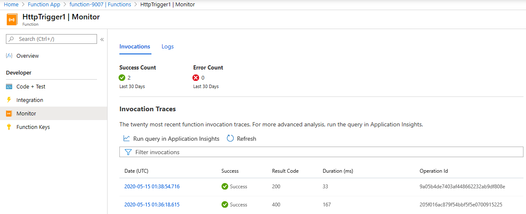The width and height of the screenshot is (526, 214).
Task: Open Overview in the sidebar
Action: [27, 56]
